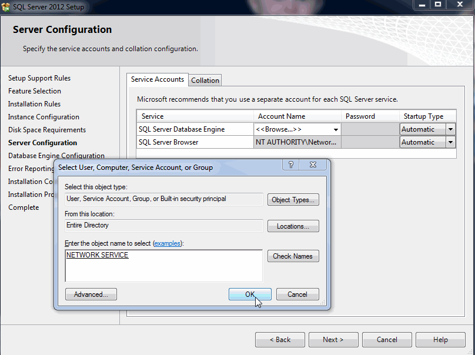Open the Advanced search options

pyautogui.click(x=91, y=294)
